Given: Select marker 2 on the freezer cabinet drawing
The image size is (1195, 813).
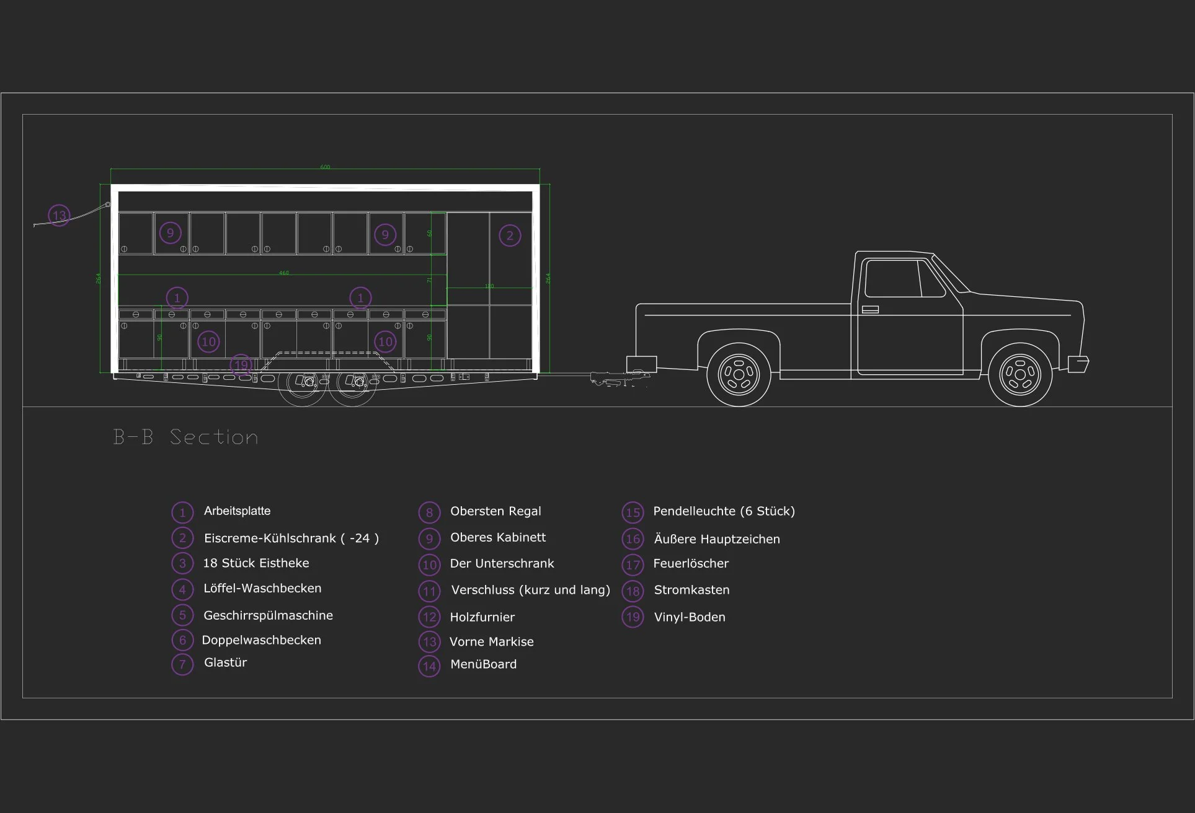Looking at the screenshot, I should click(510, 235).
